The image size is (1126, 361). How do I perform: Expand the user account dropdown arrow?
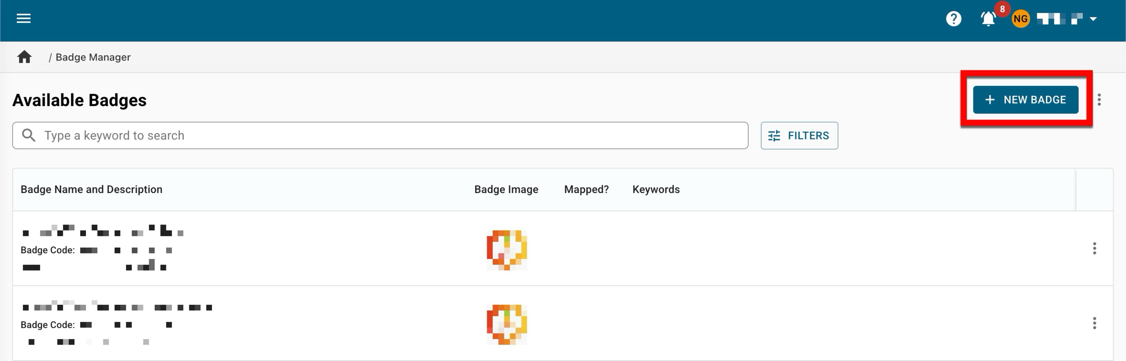tap(1093, 19)
